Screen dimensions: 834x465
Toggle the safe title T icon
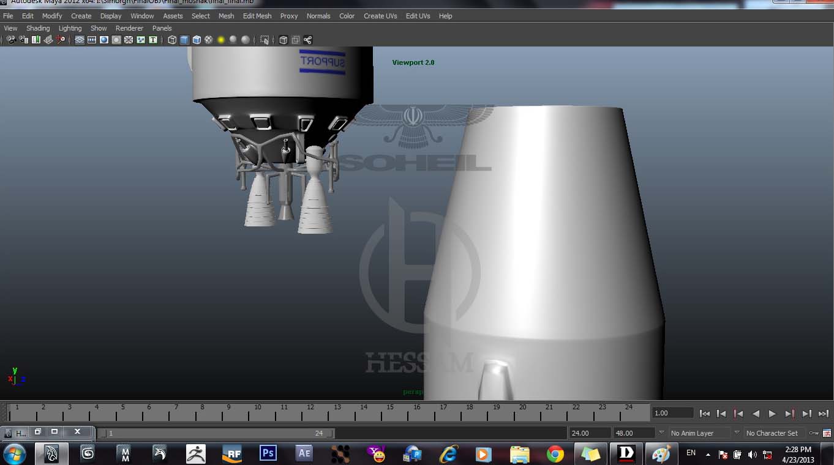[153, 40]
